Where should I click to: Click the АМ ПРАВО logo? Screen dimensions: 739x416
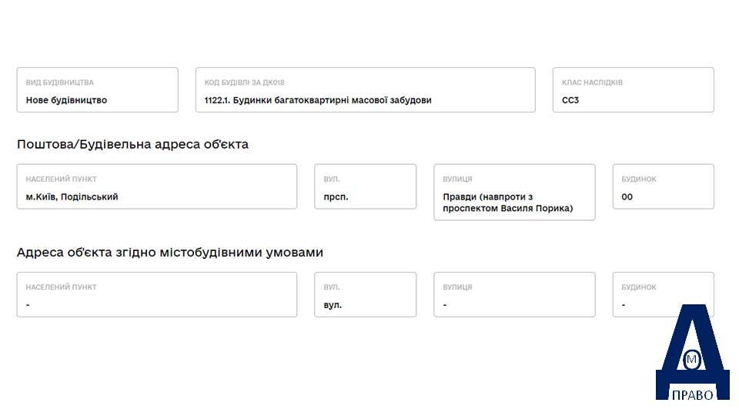(x=692, y=352)
